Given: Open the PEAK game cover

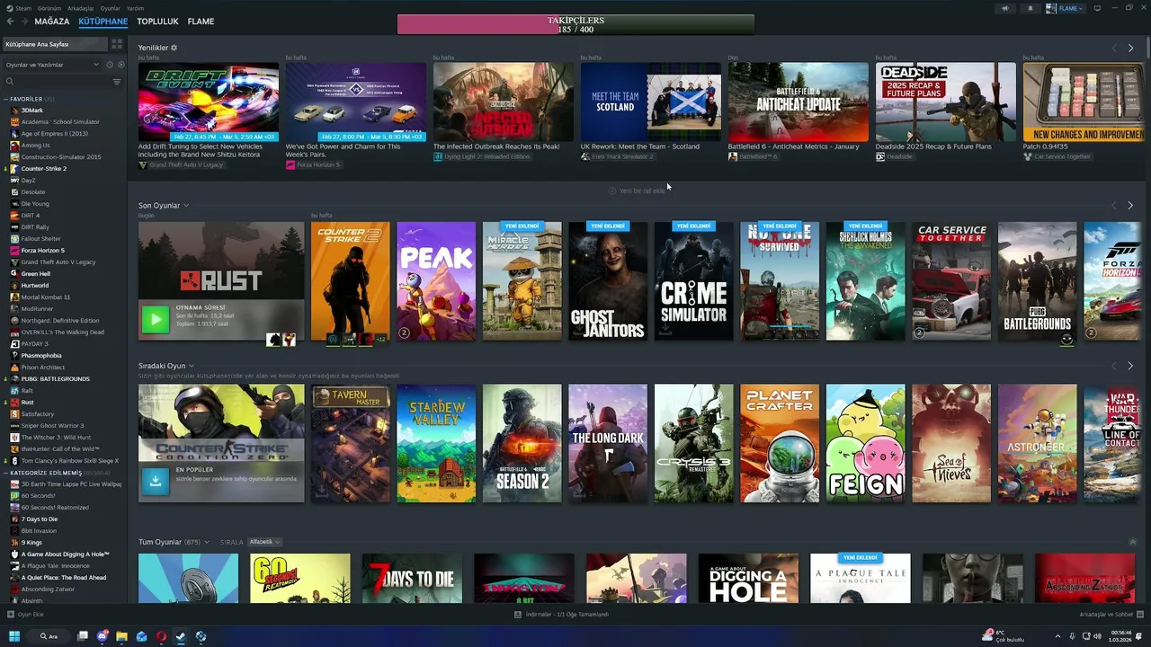Looking at the screenshot, I should coord(436,281).
